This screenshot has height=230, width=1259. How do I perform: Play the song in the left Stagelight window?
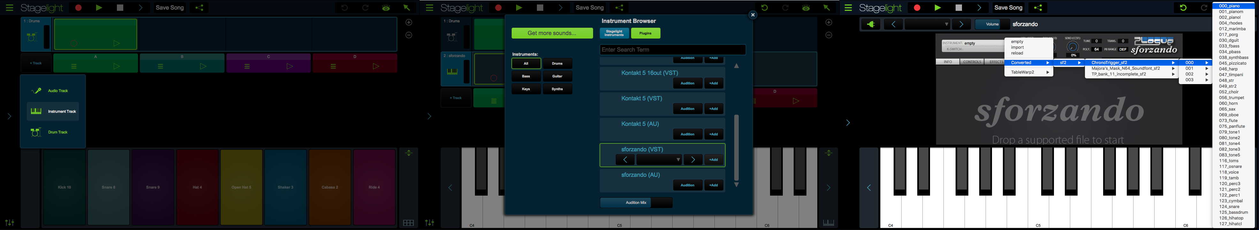click(99, 8)
